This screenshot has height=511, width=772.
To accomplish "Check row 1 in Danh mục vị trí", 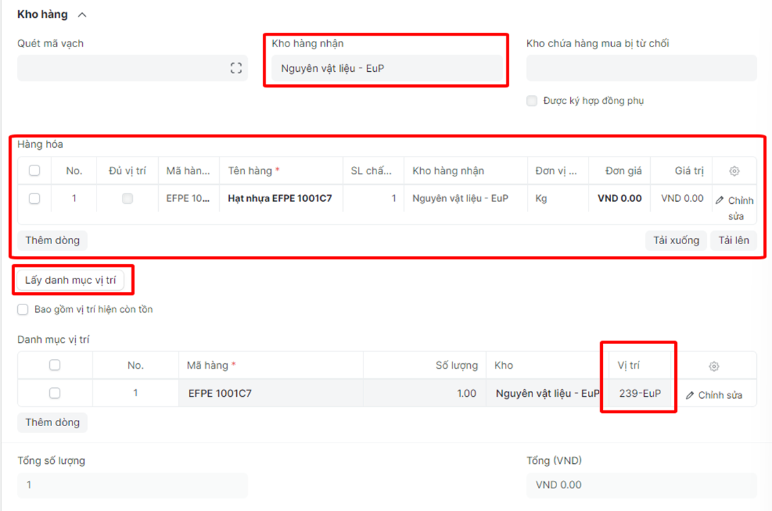I will coord(55,393).
